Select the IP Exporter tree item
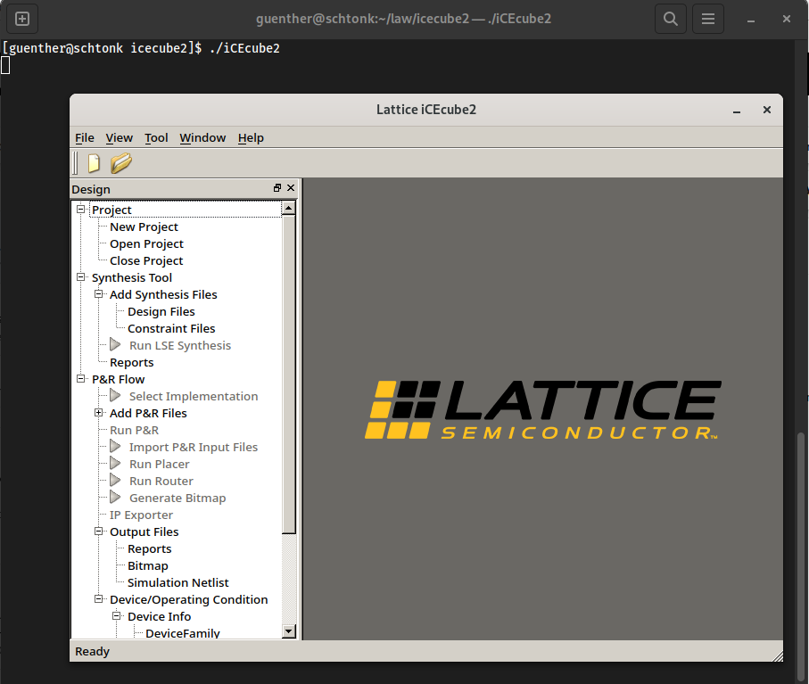Image resolution: width=809 pixels, height=684 pixels. [141, 515]
